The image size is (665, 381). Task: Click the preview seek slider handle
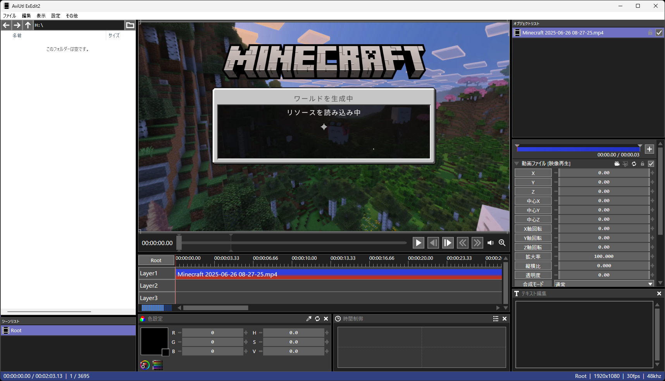179,243
